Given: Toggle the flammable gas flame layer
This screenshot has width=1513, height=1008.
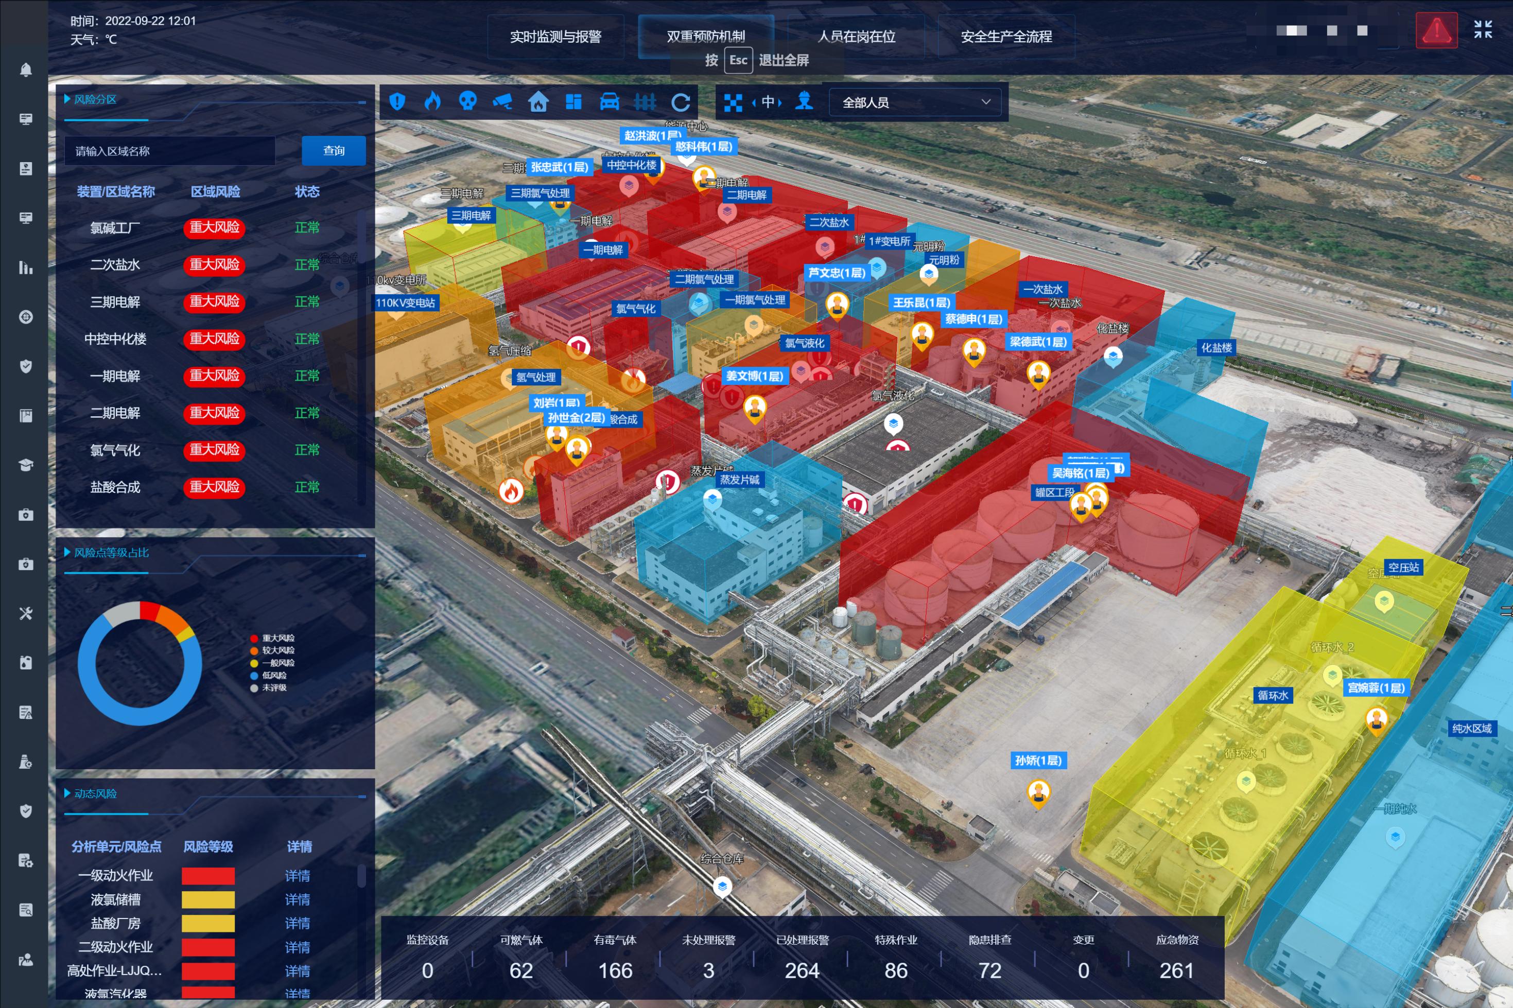Looking at the screenshot, I should tap(433, 101).
